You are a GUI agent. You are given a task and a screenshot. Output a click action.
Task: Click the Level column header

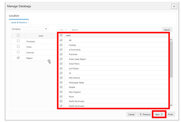coord(41,36)
